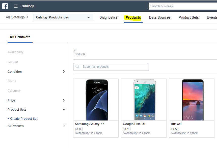
Task: Click the $1.50 price text
Action: click(175, 129)
